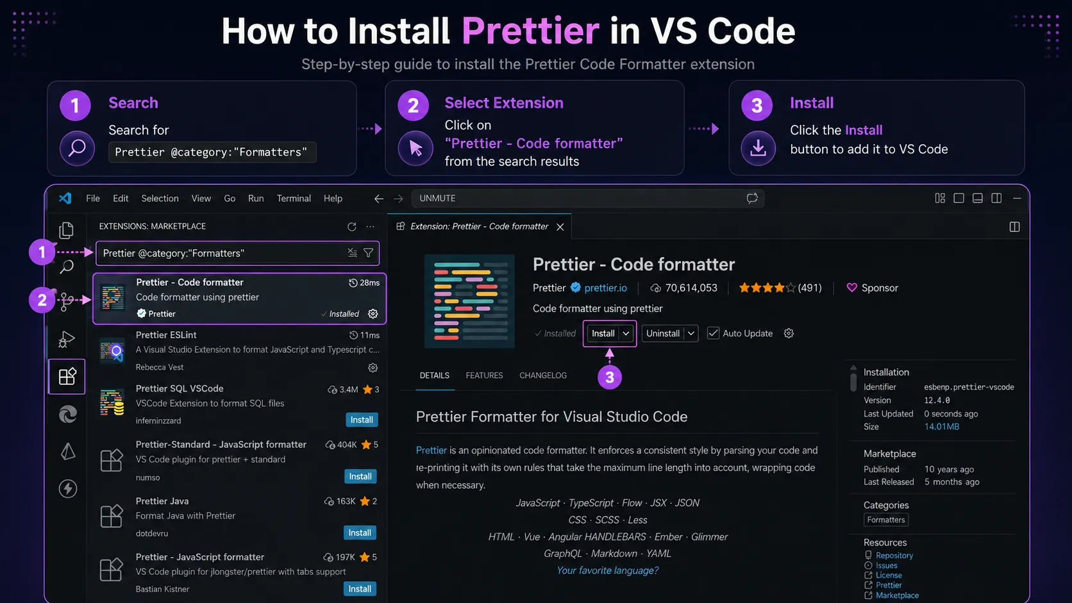Screen dimensions: 1072x603
Task: Go forward with the navigation arrow
Action: [x=398, y=199]
